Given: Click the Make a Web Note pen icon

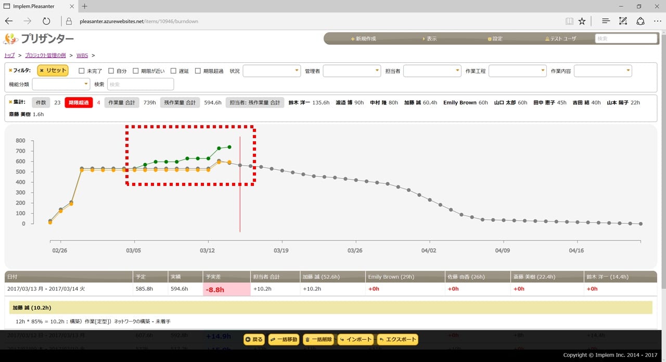Looking at the screenshot, I should (x=623, y=21).
